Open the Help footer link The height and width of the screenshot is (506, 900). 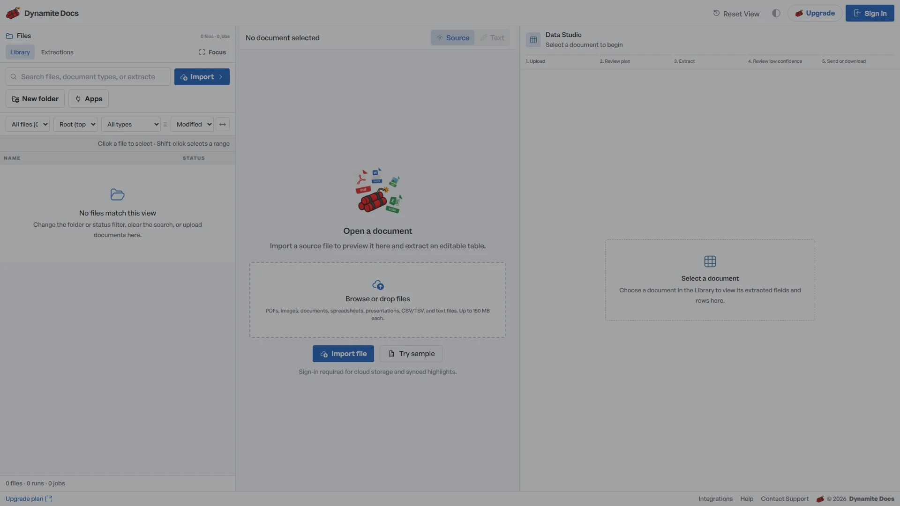click(747, 499)
